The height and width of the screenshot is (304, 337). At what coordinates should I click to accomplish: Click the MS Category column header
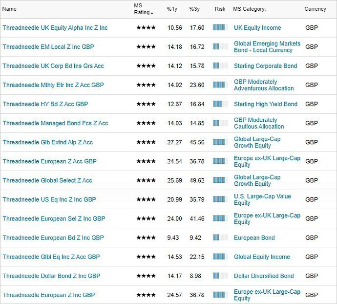(249, 9)
